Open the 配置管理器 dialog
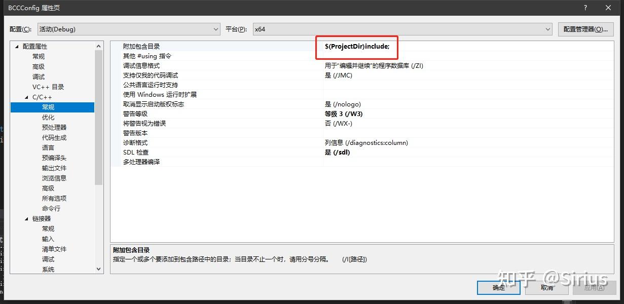Image resolution: width=624 pixels, height=304 pixels. (x=586, y=29)
